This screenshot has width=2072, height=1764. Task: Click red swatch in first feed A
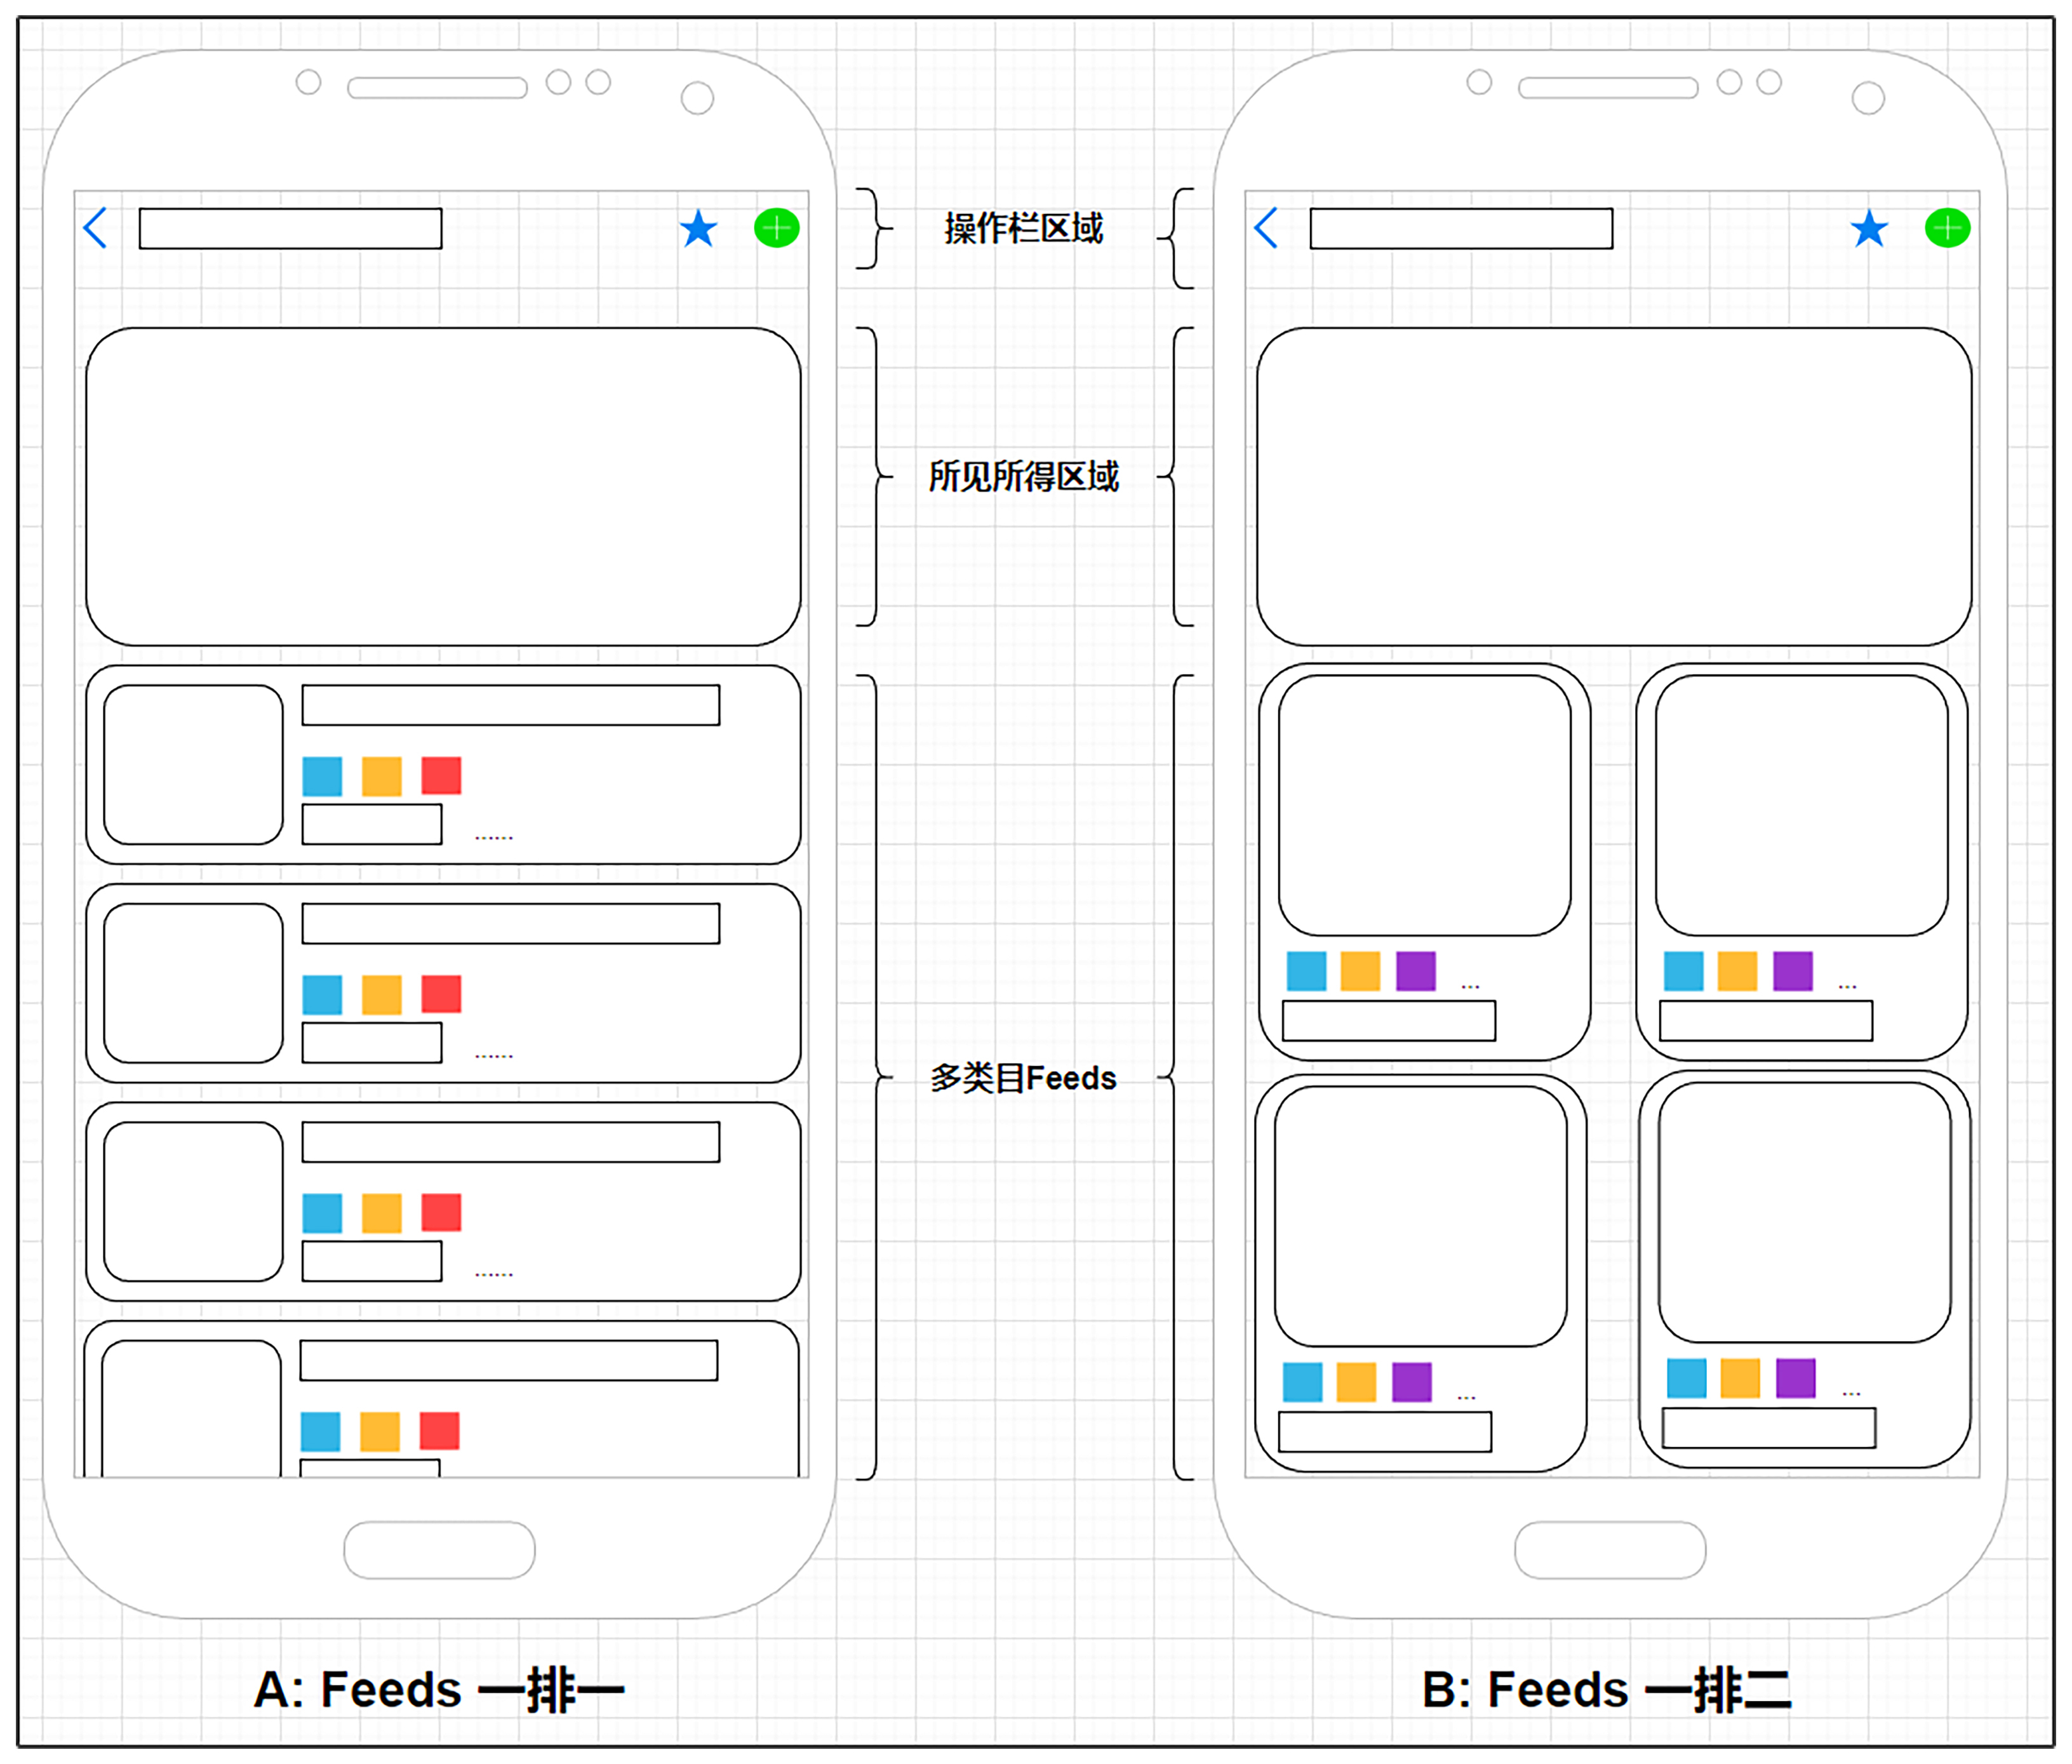tap(441, 775)
